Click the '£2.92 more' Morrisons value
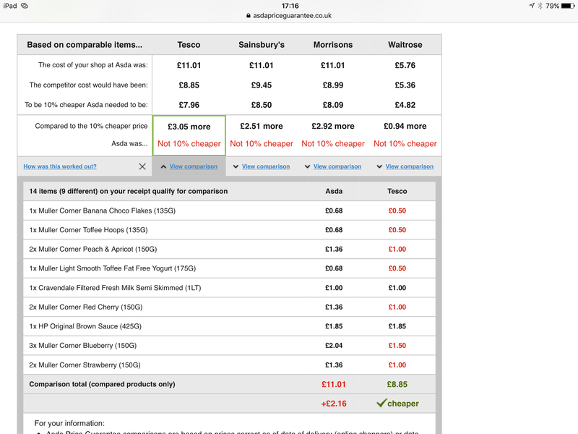 point(333,126)
